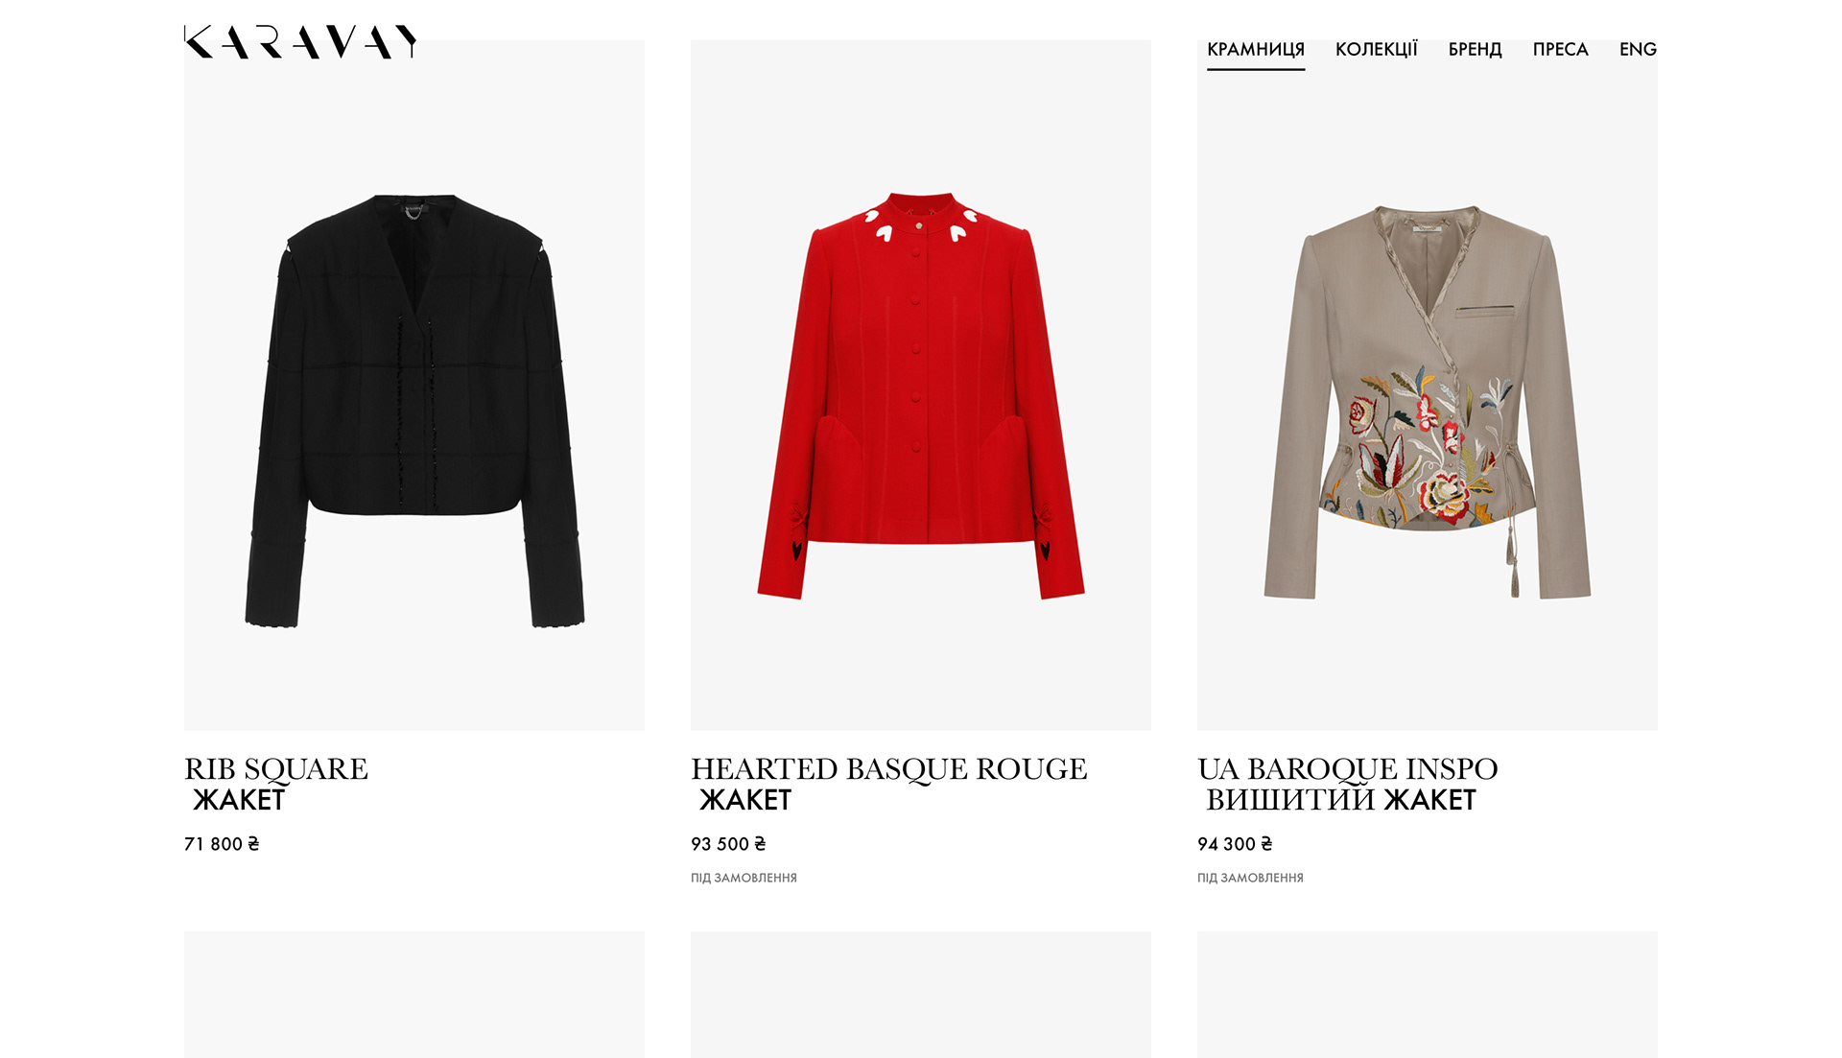The image size is (1842, 1058).
Task: Click ПІД ЗАМОВЛЕННЯ under the red jacket
Action: (x=744, y=878)
